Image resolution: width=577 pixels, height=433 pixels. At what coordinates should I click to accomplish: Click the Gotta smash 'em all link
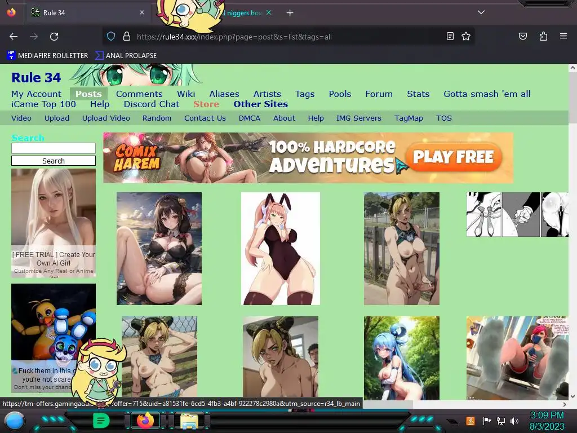[x=487, y=94]
